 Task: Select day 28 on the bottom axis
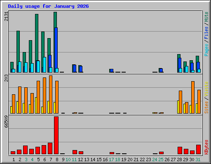pos(179,159)
